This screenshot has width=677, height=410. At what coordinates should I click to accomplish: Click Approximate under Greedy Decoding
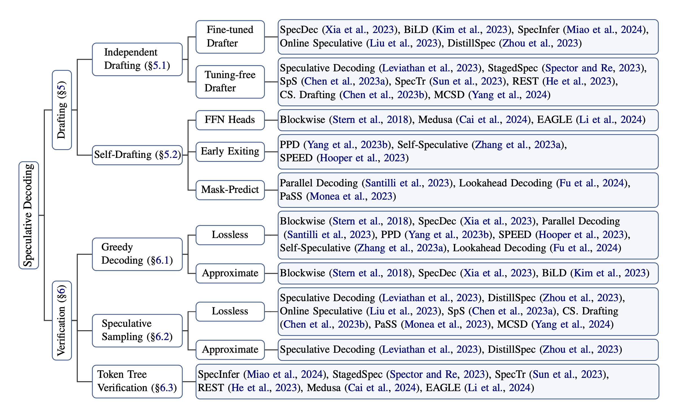pyautogui.click(x=230, y=273)
